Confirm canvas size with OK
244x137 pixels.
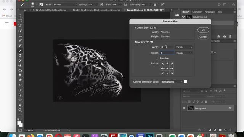click(203, 30)
